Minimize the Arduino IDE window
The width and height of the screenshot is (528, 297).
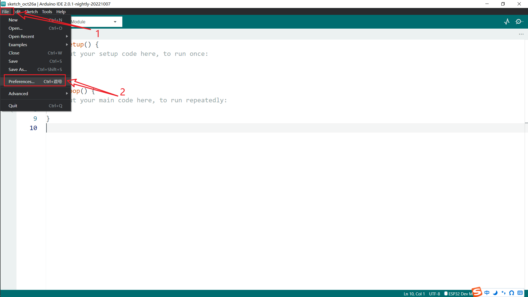point(487,4)
